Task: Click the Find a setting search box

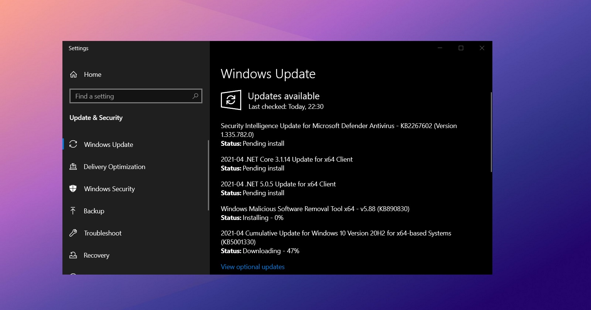Action: [x=136, y=96]
